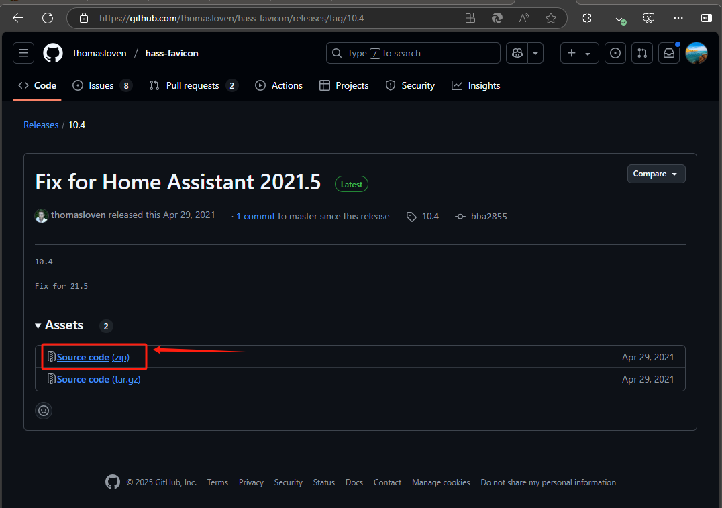The height and width of the screenshot is (508, 722).
Task: Switch to the Issues tab
Action: tap(102, 85)
